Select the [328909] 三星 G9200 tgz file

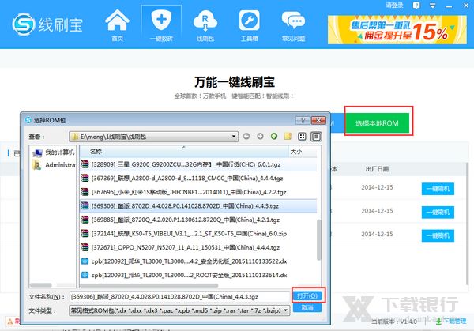198,164
